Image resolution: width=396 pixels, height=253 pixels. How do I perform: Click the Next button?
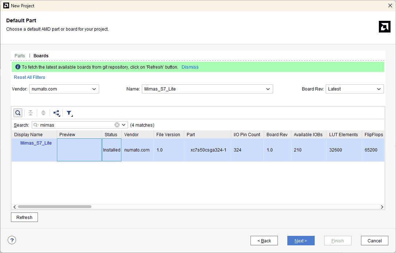pos(301,241)
